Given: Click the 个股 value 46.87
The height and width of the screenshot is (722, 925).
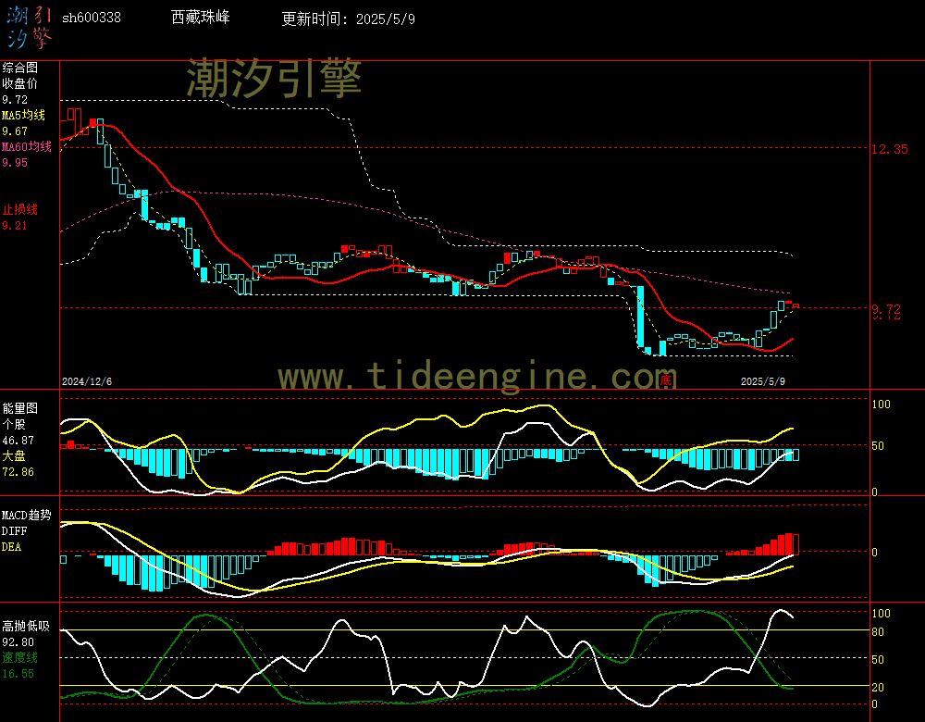Looking at the screenshot, I should tap(18, 441).
